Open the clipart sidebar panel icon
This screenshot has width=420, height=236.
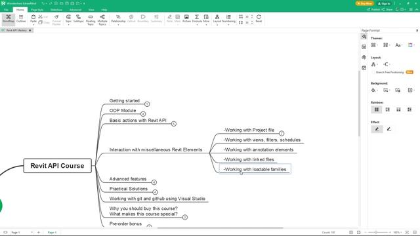coord(364,57)
